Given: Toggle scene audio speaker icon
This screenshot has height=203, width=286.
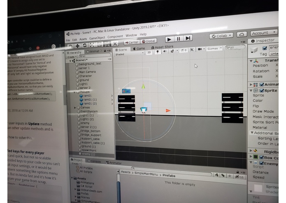Looking at the screenshot, I should click(165, 51).
